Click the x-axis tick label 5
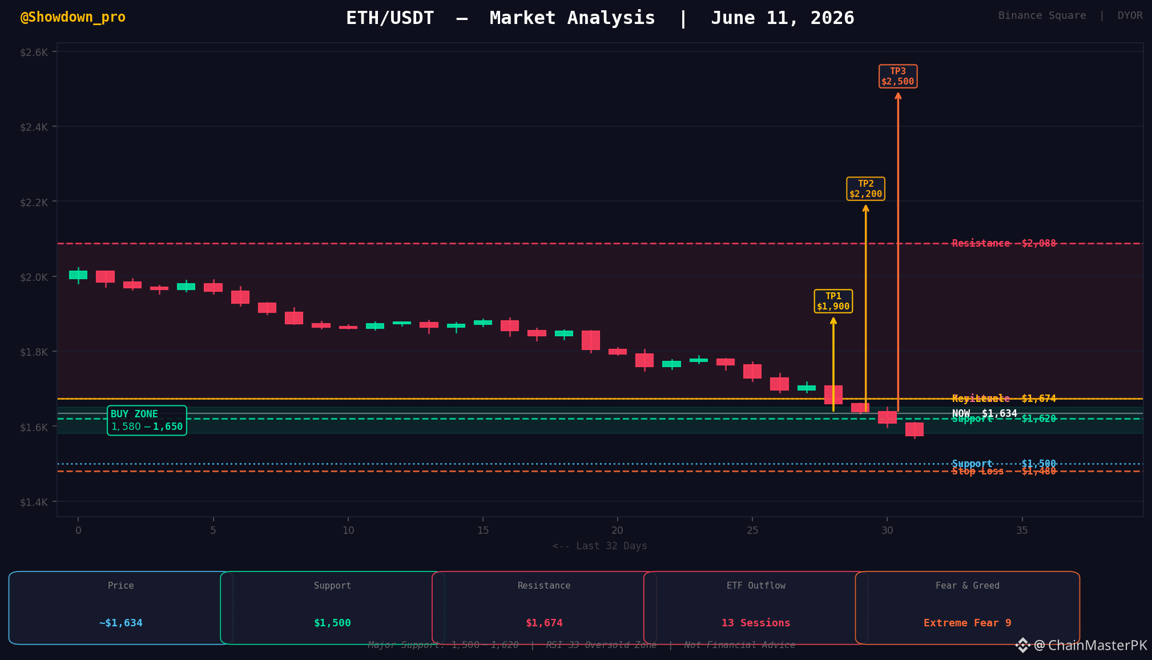This screenshot has height=660, width=1152. pyautogui.click(x=213, y=530)
